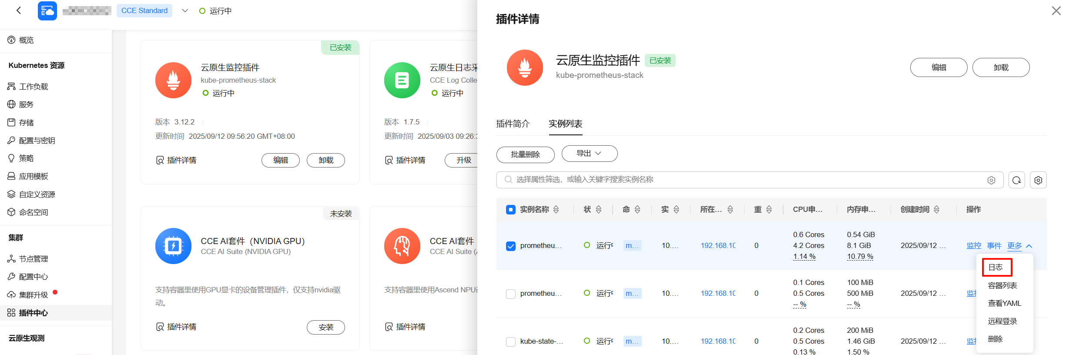Click namespace tag in kube-state row
Image resolution: width=1066 pixels, height=355 pixels.
point(633,342)
